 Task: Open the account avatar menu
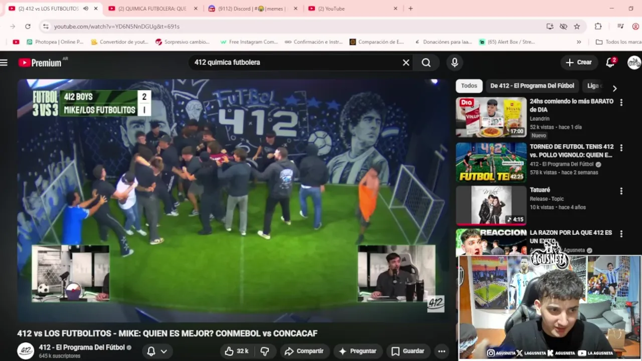[634, 63]
